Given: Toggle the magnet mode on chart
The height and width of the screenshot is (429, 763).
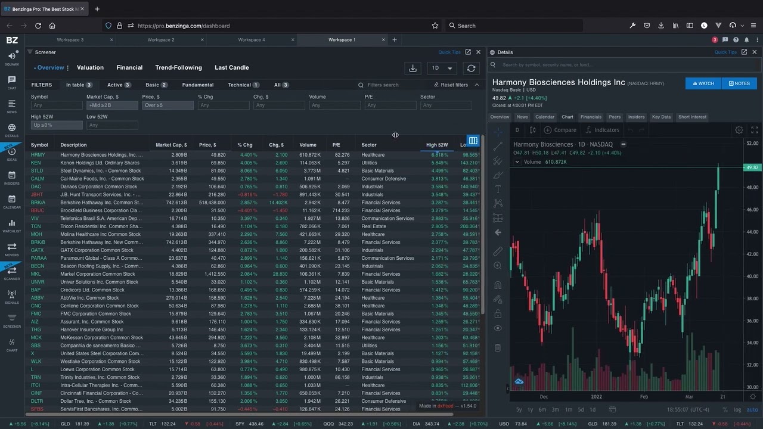Looking at the screenshot, I should point(498,285).
